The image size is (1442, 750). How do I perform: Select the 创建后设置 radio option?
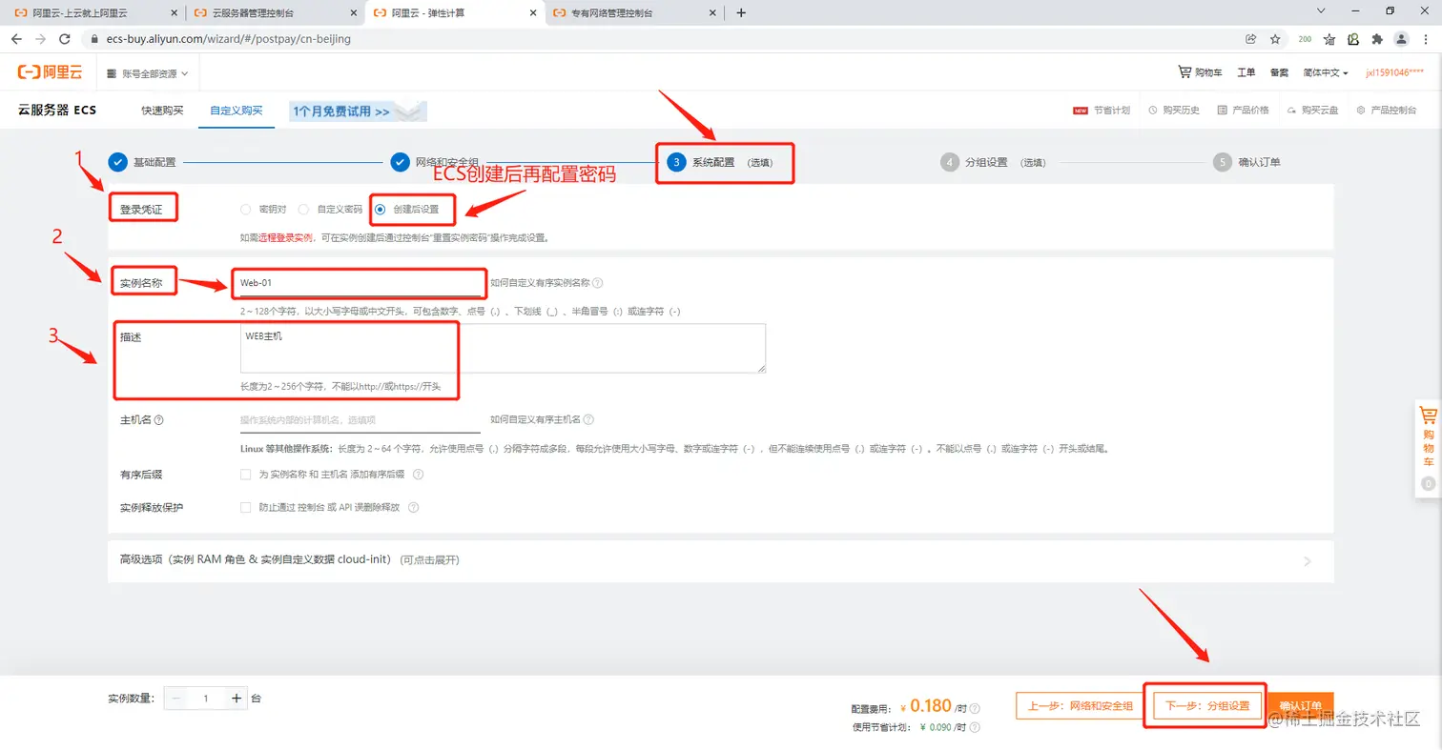point(381,209)
